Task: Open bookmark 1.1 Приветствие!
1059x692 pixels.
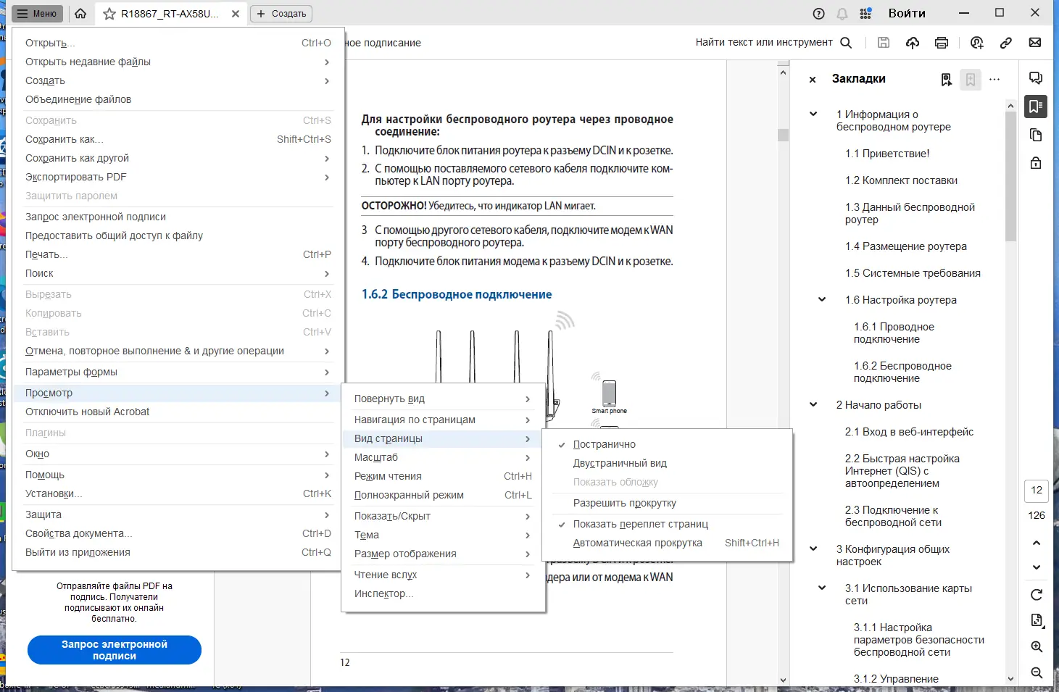Action: (x=887, y=154)
